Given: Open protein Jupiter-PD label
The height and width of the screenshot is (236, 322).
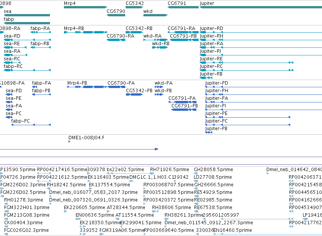Looking at the screenshot, I should (x=217, y=83).
